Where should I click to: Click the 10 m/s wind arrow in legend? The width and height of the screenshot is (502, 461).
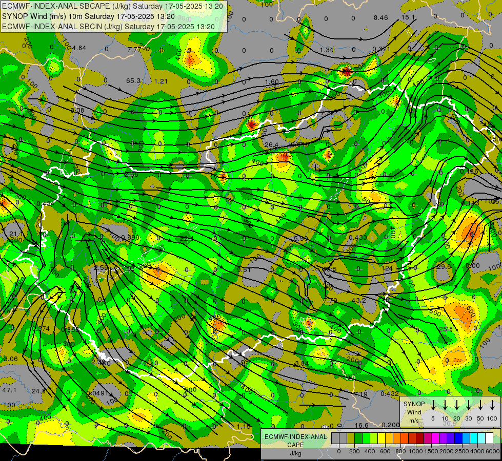(445, 405)
